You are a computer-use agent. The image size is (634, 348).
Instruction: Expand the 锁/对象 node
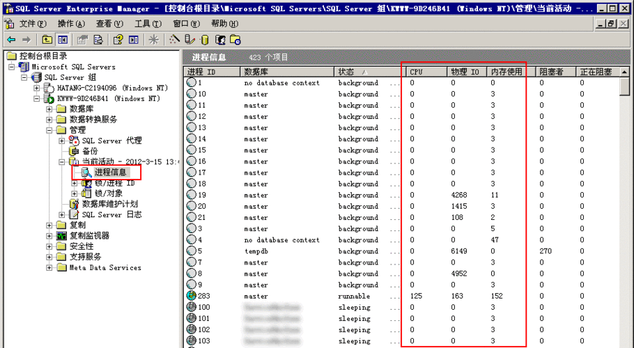click(x=75, y=193)
